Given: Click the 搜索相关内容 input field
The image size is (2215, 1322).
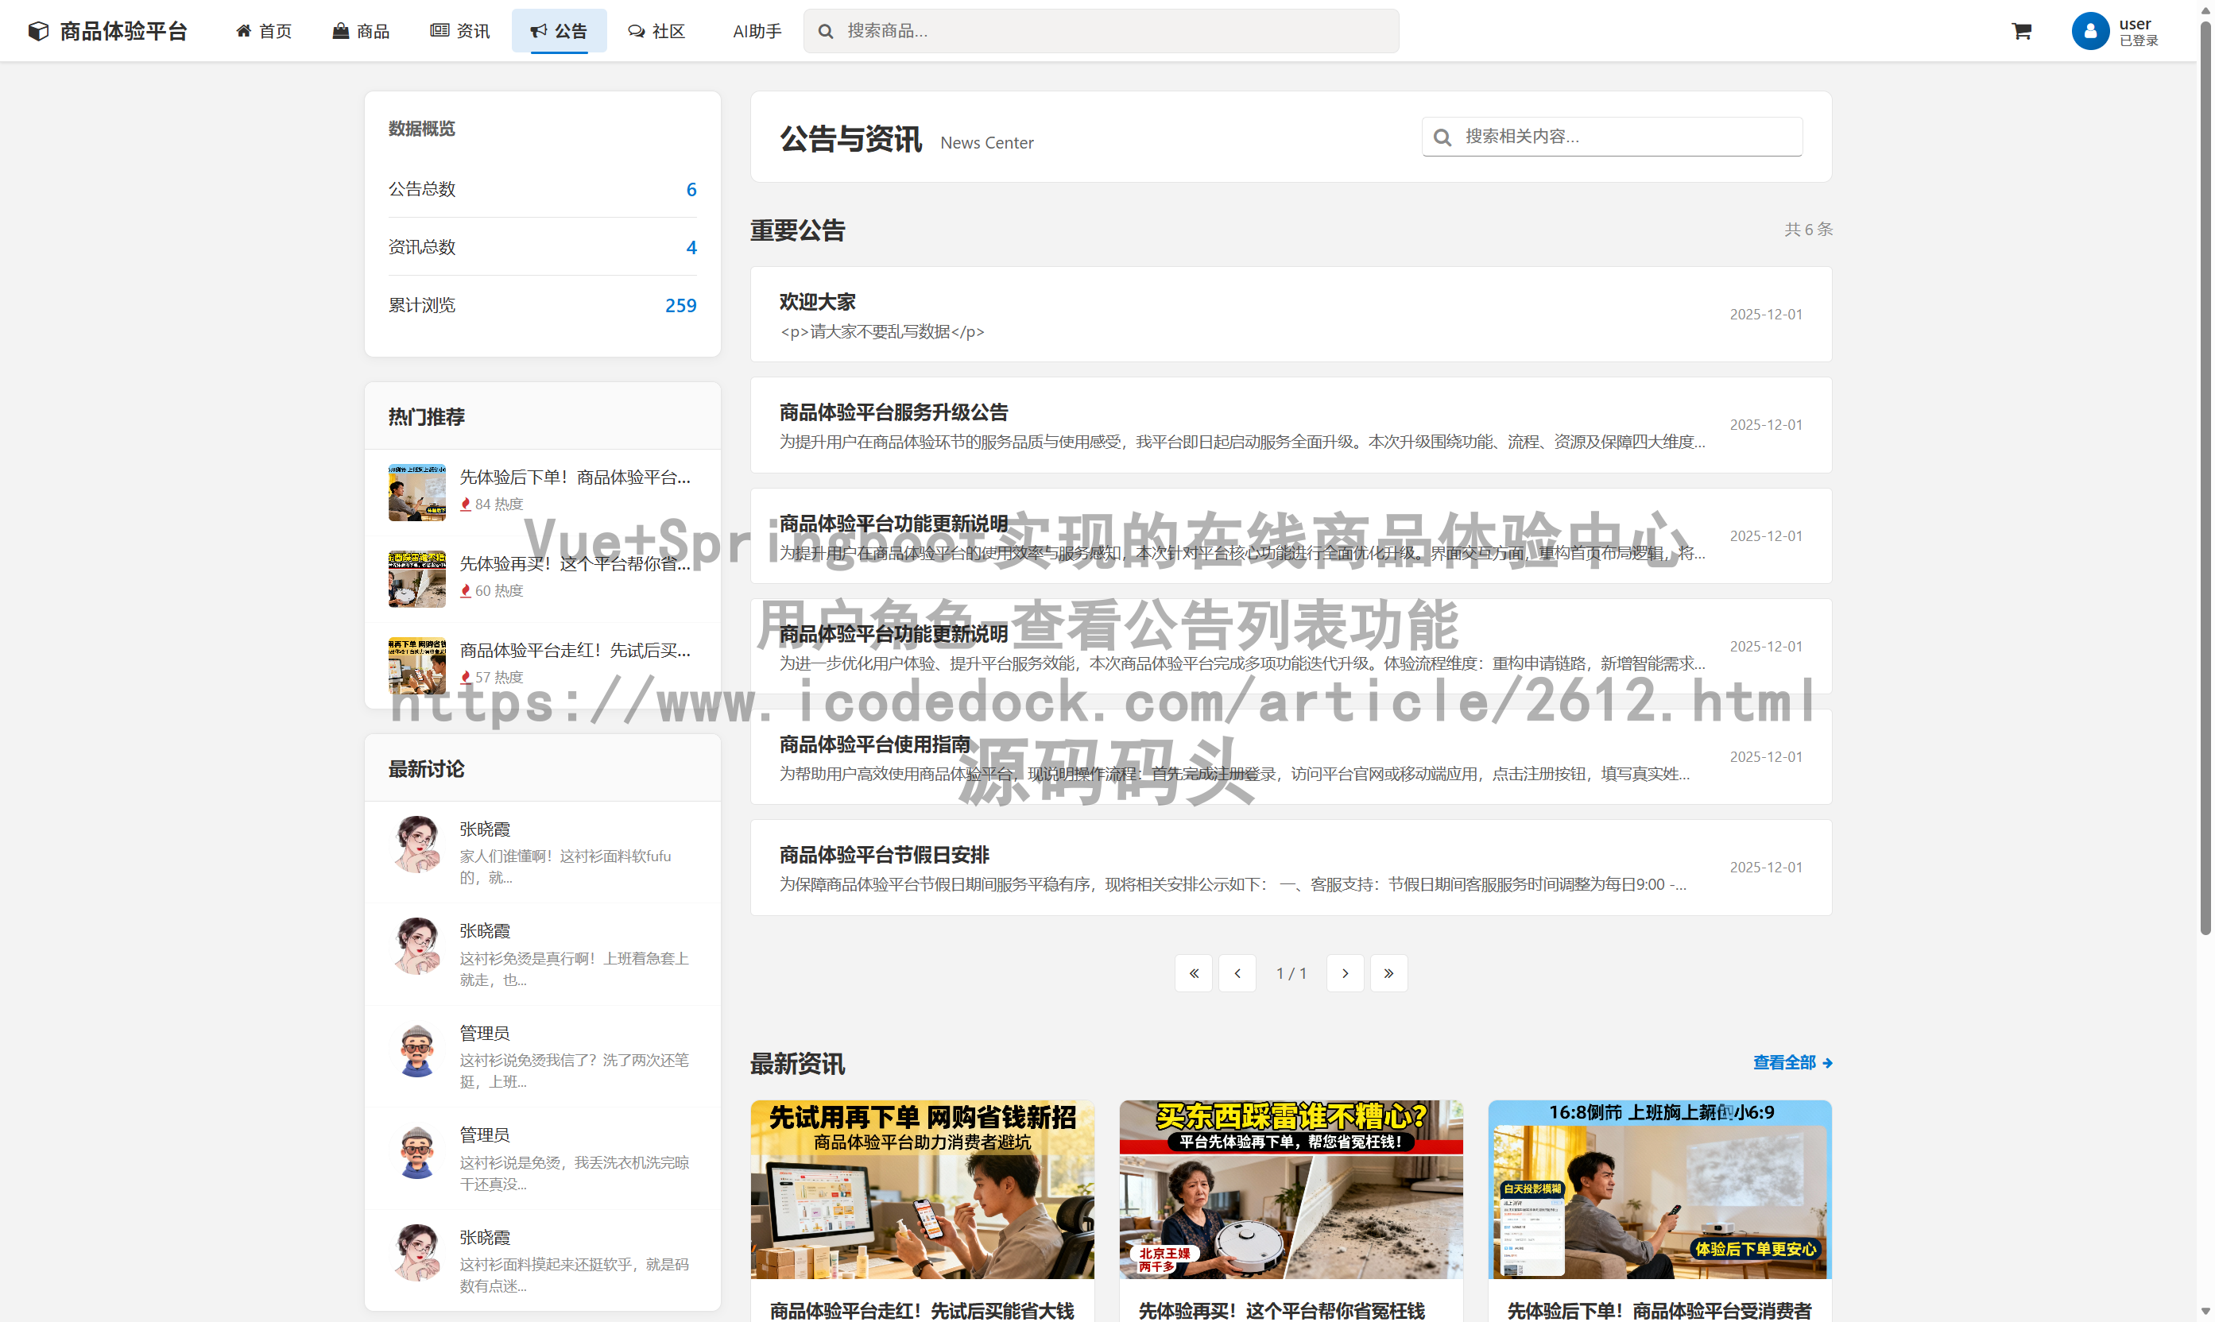Looking at the screenshot, I should pos(1613,137).
